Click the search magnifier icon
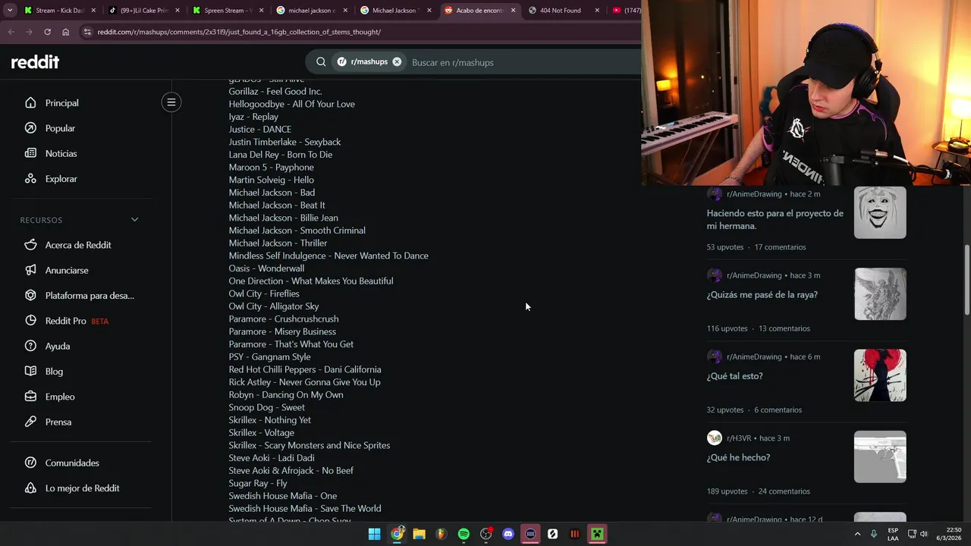971x546 pixels. (321, 62)
